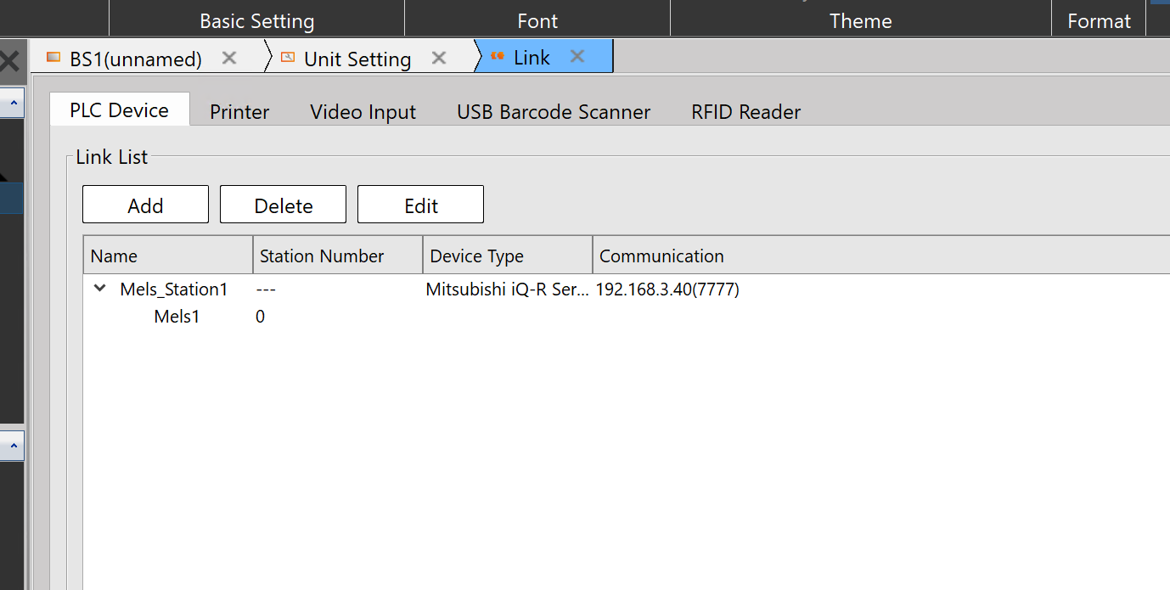This screenshot has width=1170, height=590.
Task: Close the BS1(unnamed) document tab
Action: 228,58
